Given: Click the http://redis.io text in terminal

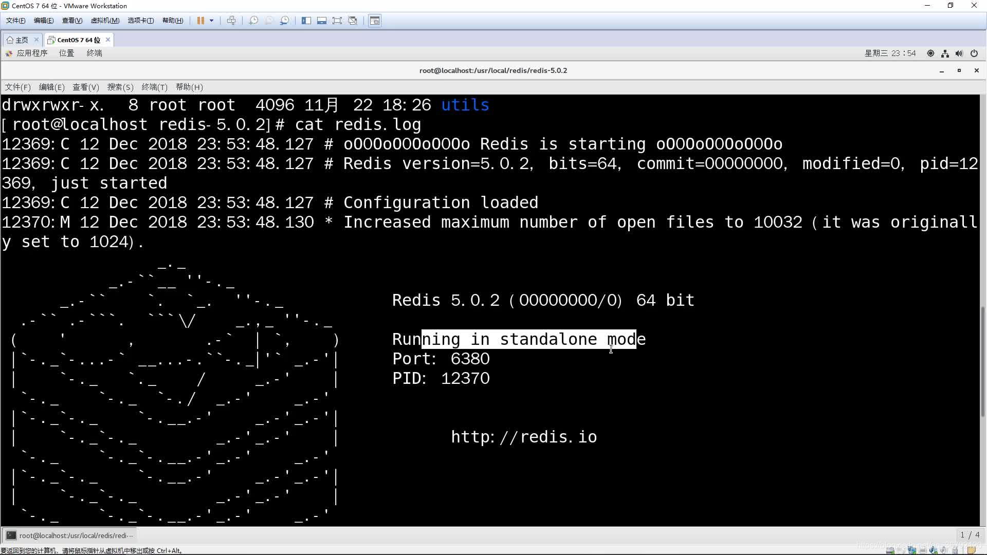Looking at the screenshot, I should (524, 437).
